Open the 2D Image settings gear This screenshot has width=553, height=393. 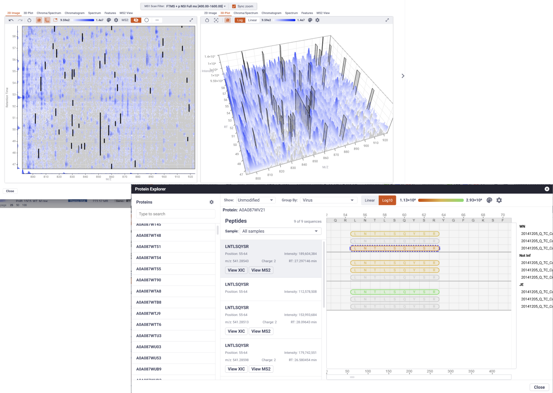pos(115,20)
